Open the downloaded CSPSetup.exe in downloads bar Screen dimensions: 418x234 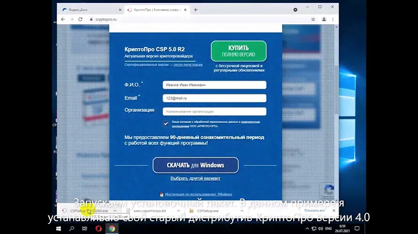click(208, 211)
